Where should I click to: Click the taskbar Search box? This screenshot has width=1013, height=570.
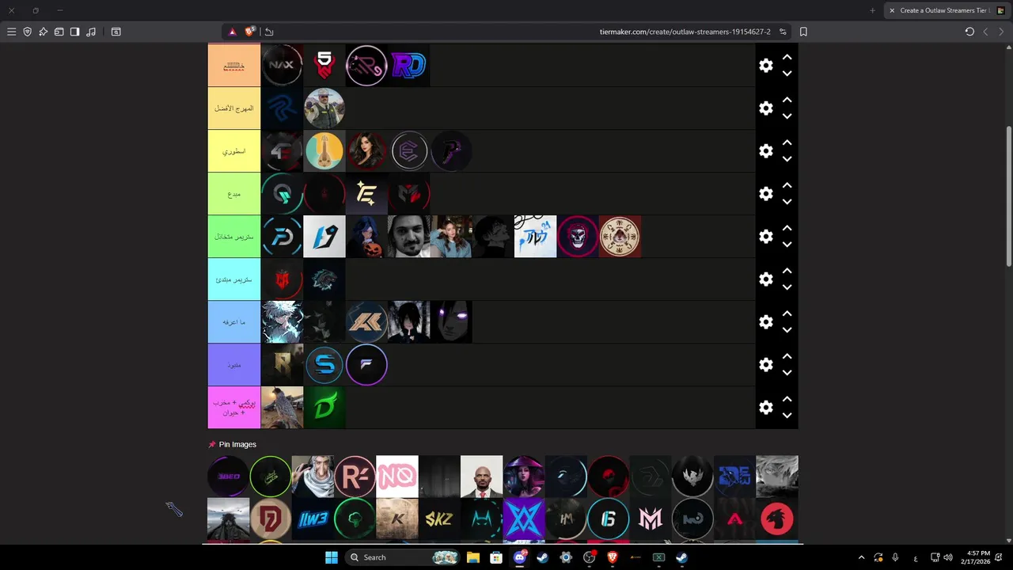tap(404, 557)
